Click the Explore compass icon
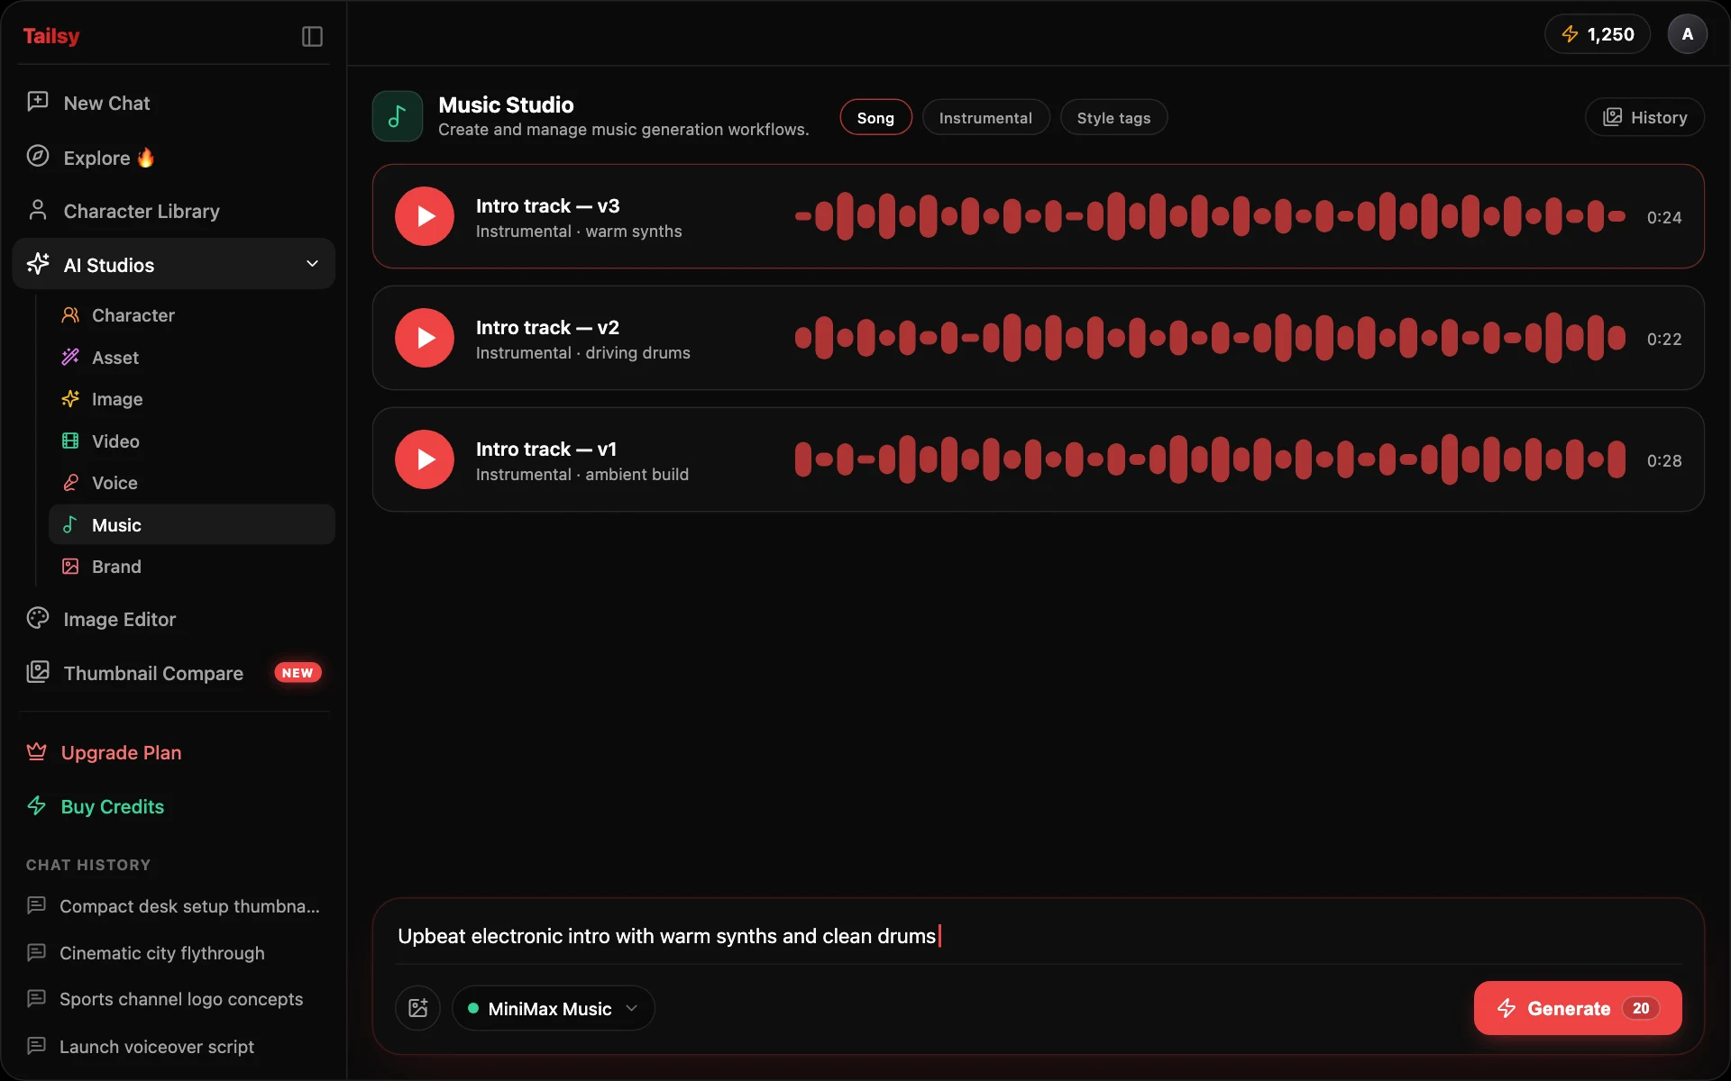1731x1081 pixels. tap(38, 156)
